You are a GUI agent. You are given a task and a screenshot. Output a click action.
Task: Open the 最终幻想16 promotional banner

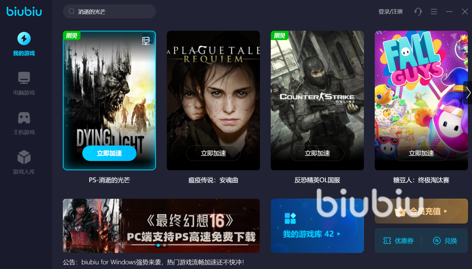161,226
